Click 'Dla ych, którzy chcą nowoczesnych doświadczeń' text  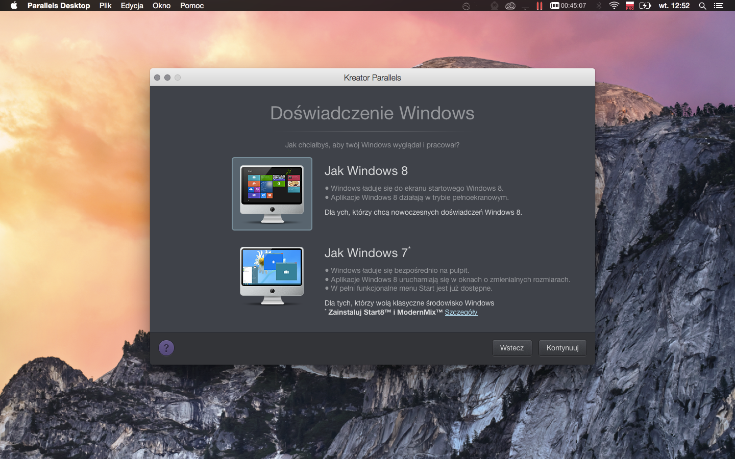coord(423,212)
